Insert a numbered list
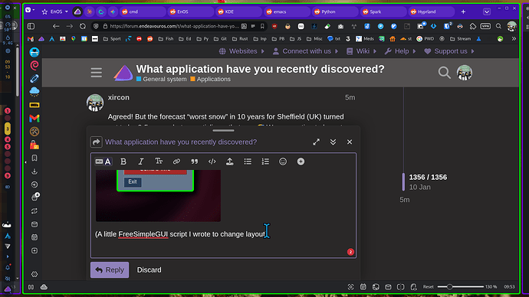529x297 pixels. (265, 162)
